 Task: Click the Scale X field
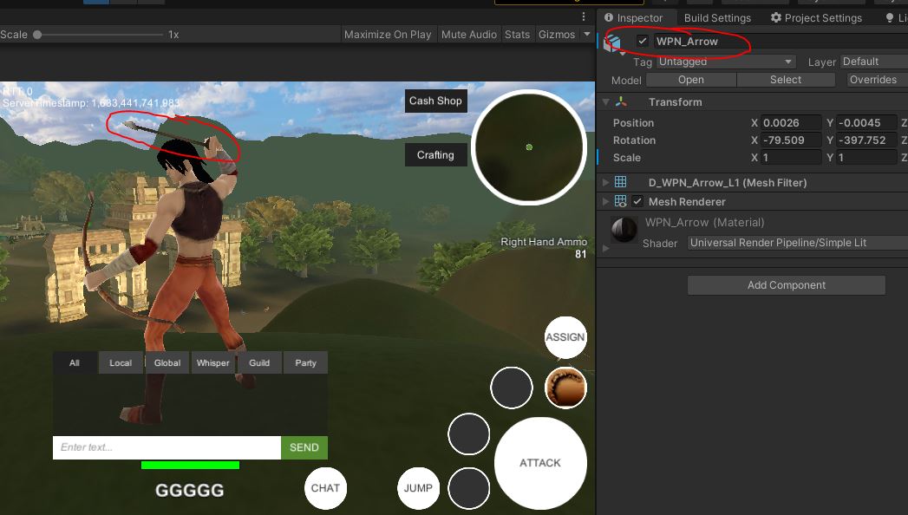(x=791, y=158)
